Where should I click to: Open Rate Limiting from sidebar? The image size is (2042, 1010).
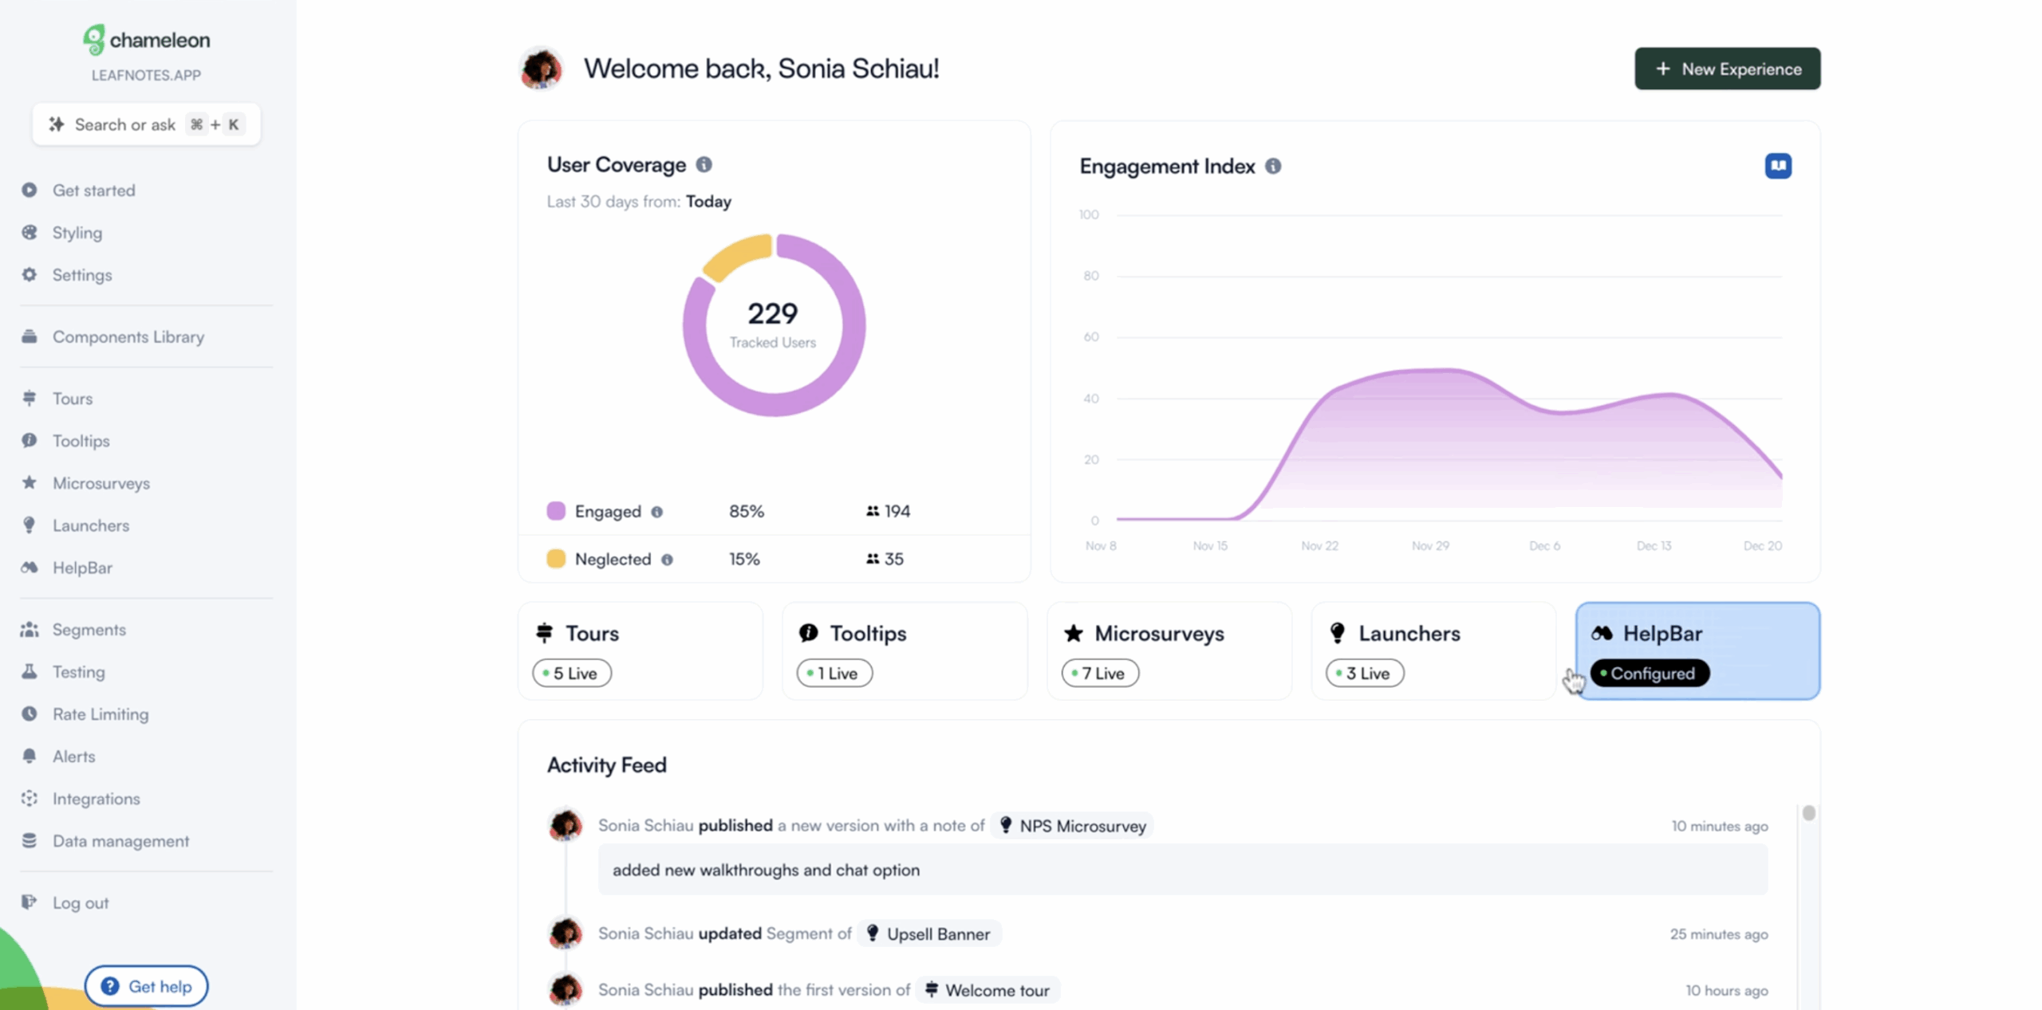[101, 713]
